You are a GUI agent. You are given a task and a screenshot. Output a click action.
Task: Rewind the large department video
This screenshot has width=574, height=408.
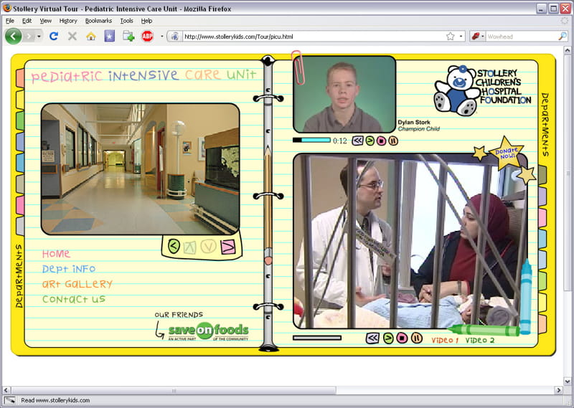click(372, 338)
